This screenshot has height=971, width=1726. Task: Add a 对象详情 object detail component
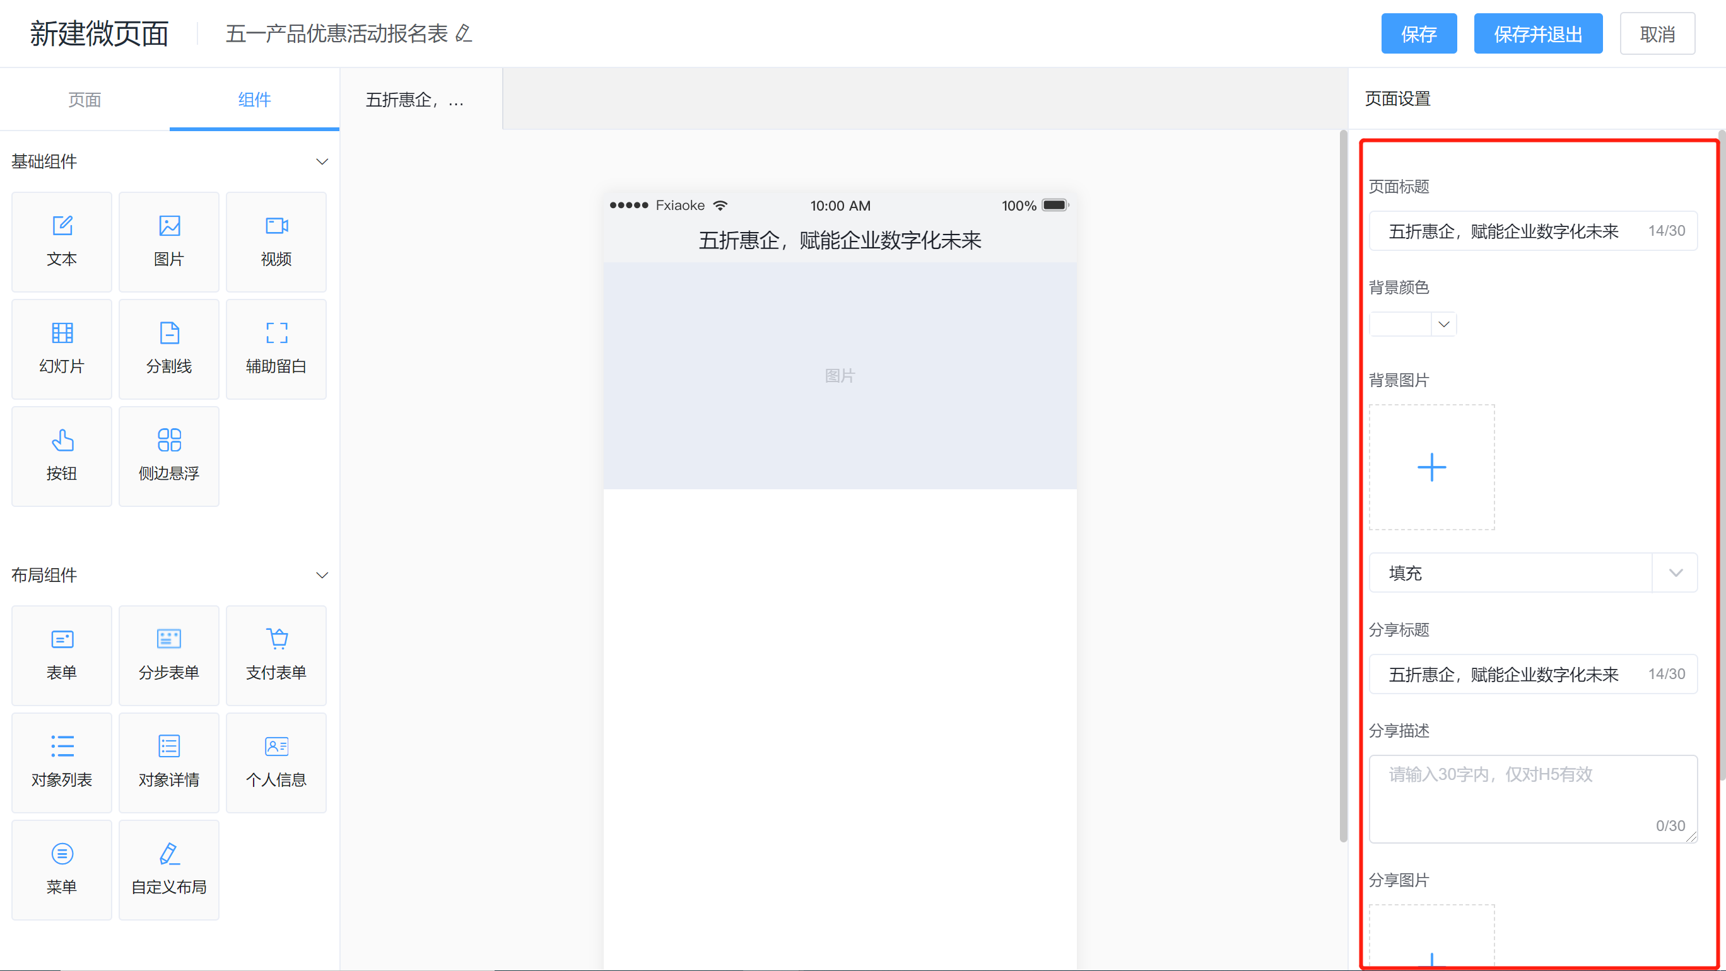pyautogui.click(x=169, y=763)
